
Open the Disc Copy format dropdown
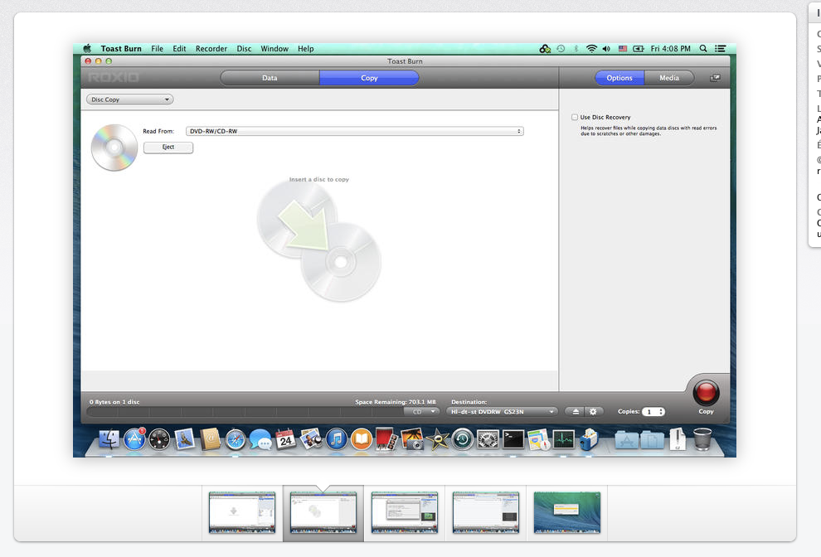pyautogui.click(x=129, y=99)
